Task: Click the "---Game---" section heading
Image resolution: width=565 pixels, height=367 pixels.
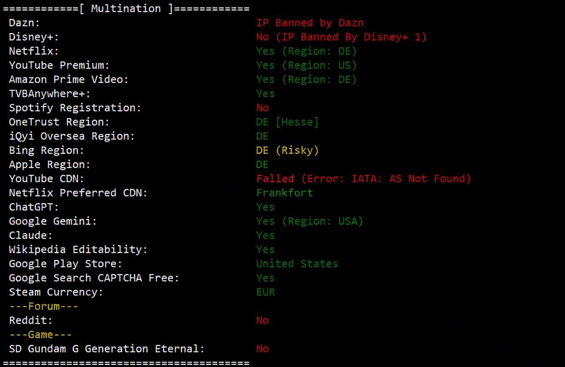Action: (x=41, y=334)
